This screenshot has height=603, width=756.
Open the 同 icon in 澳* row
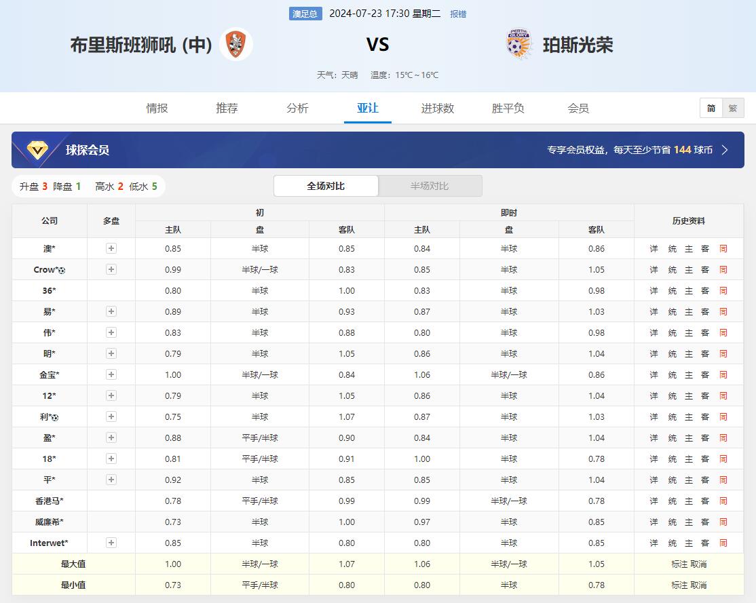tap(723, 249)
